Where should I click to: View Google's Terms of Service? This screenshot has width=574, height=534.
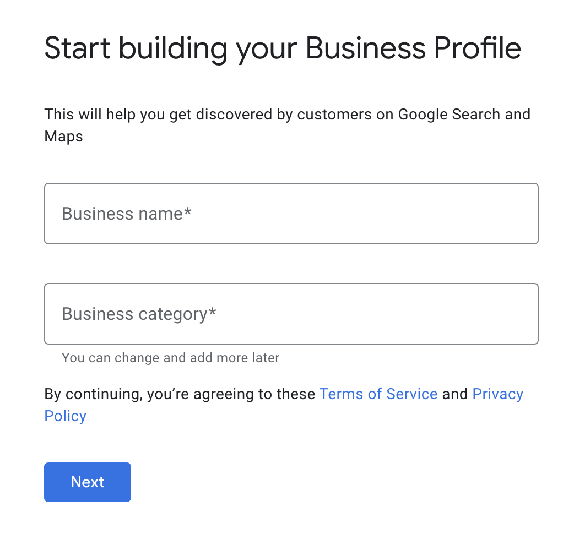tap(378, 394)
